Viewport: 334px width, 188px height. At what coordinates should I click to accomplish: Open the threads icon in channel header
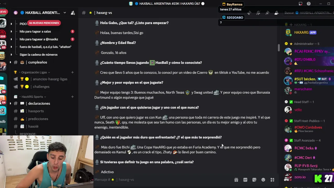click(249, 13)
